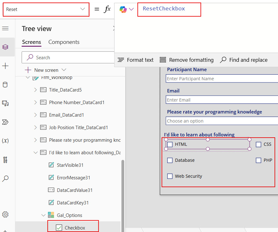Open the Advanced tools icon
Screen dimensions: 278x232
click(5, 160)
